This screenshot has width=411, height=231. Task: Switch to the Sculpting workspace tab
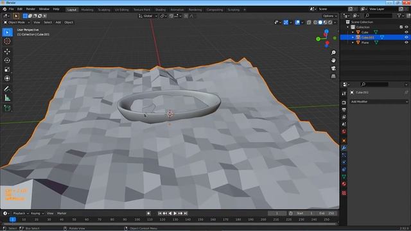point(104,10)
